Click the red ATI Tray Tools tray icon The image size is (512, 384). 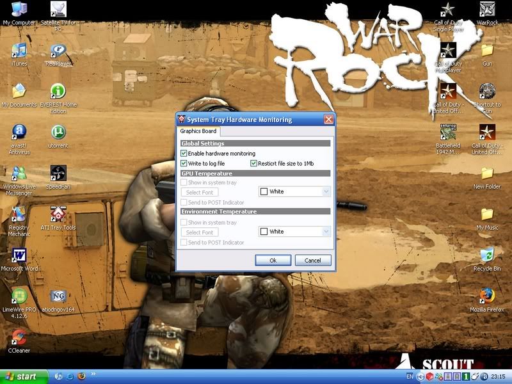pos(429,377)
